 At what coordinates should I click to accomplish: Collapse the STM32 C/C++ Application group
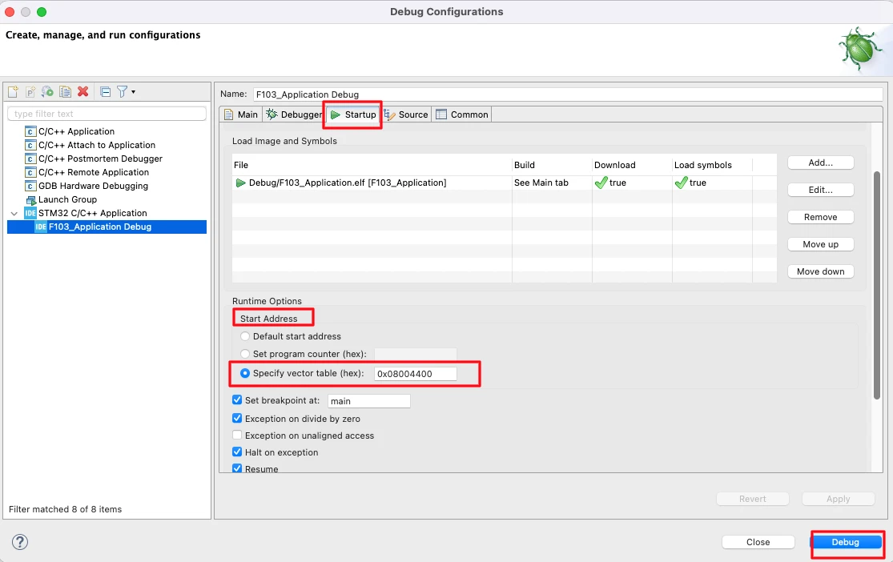14,213
